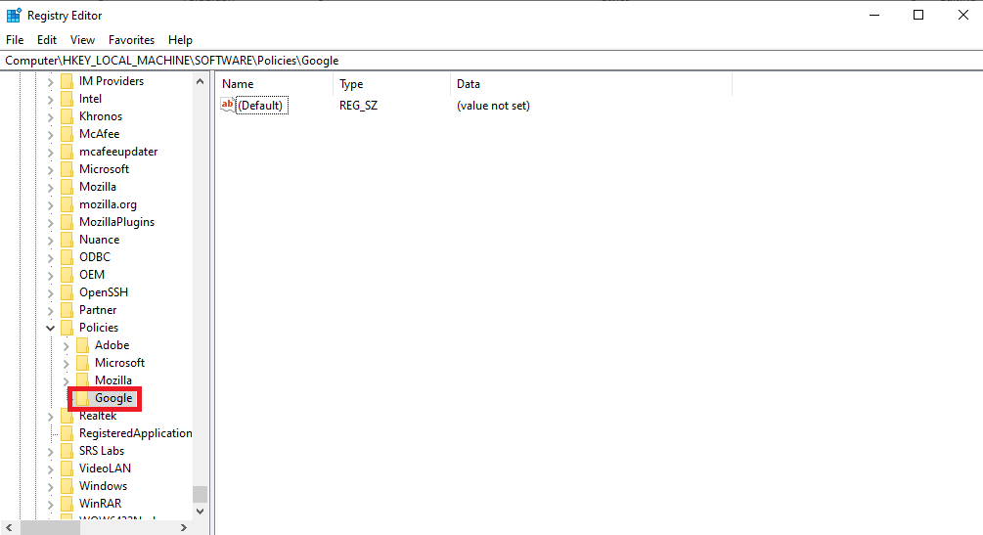Viewport: 983px width, 535px height.
Task: Open the Edit menu
Action: 46,39
